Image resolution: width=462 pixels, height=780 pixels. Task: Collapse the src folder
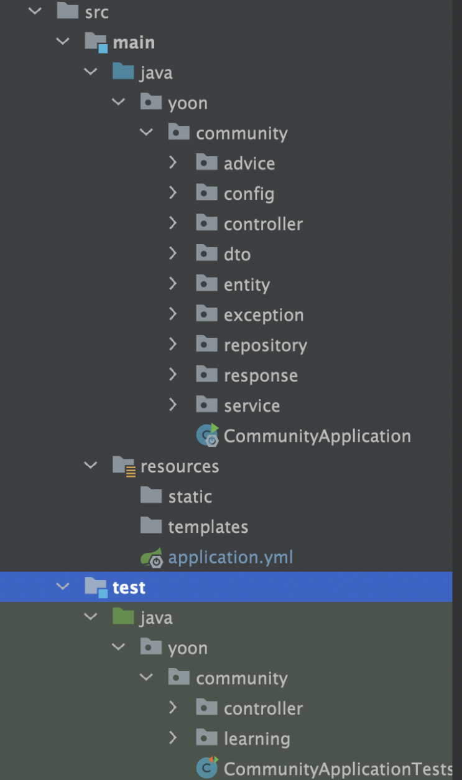35,11
